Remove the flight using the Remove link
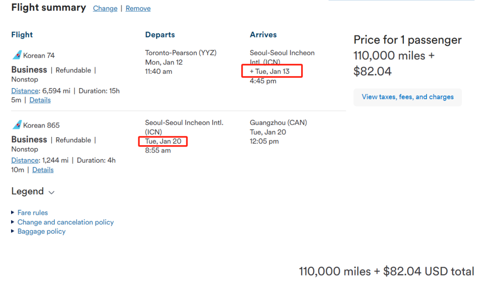The image size is (498, 288). point(138,8)
